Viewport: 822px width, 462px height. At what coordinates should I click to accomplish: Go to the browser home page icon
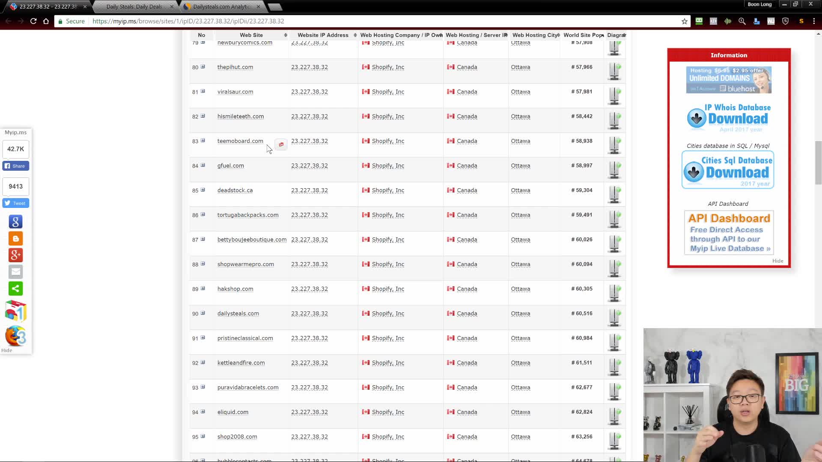(46, 21)
